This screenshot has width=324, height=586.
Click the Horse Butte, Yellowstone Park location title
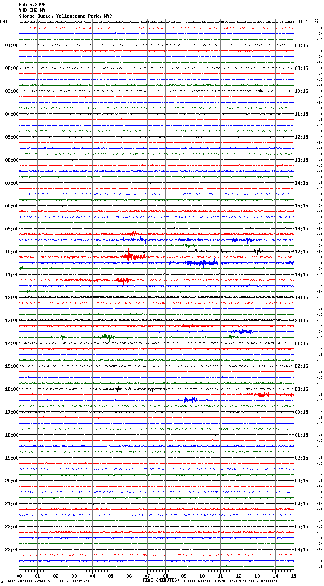click(x=66, y=16)
